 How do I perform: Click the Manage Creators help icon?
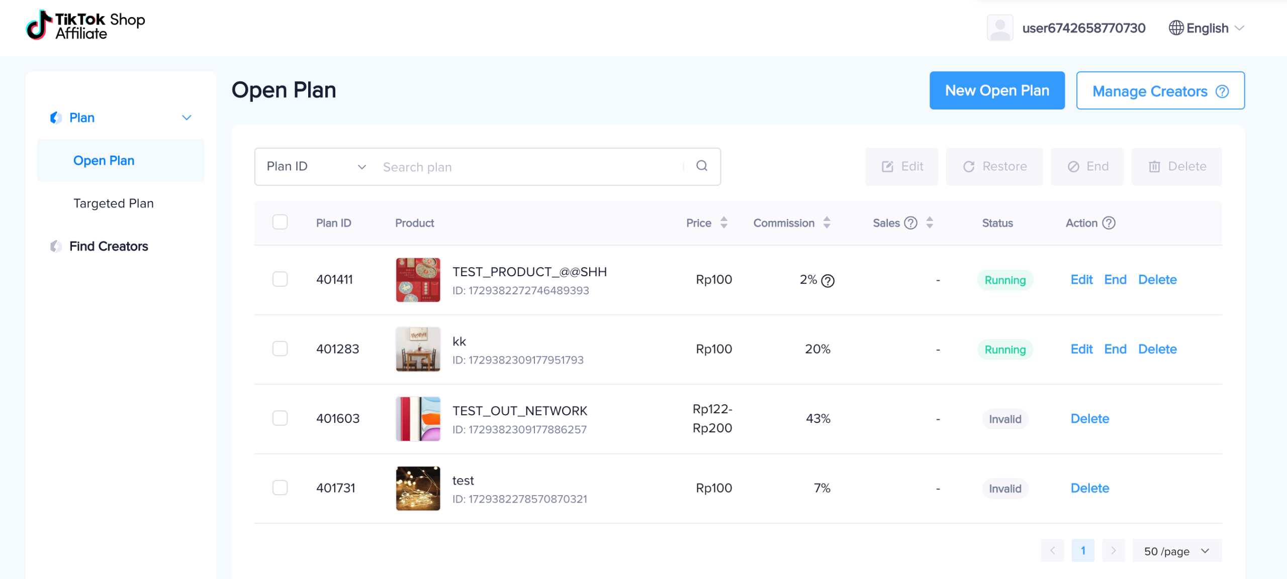click(1224, 91)
